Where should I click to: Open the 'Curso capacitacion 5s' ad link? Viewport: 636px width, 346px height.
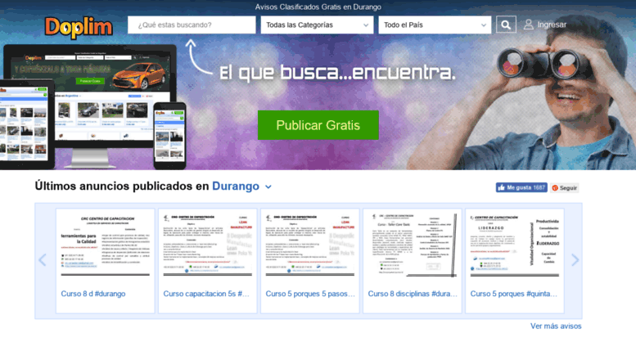click(x=206, y=294)
